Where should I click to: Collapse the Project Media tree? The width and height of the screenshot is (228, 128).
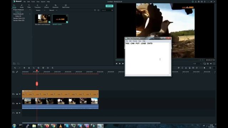(30, 10)
